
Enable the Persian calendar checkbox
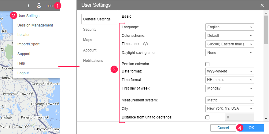(x=208, y=64)
